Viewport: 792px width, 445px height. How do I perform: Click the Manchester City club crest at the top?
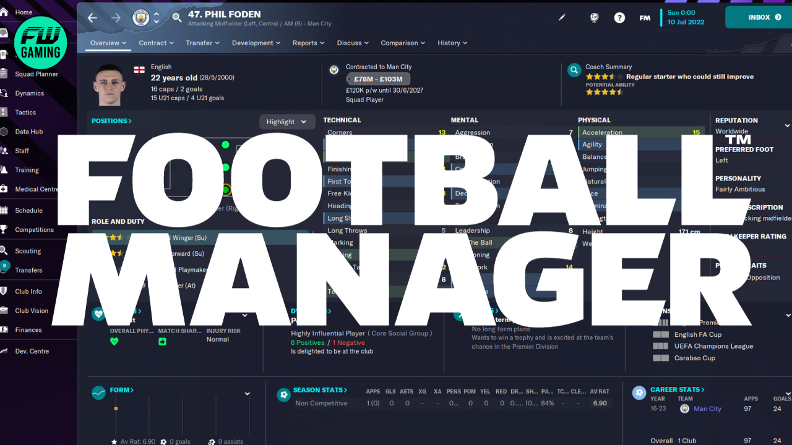(141, 18)
